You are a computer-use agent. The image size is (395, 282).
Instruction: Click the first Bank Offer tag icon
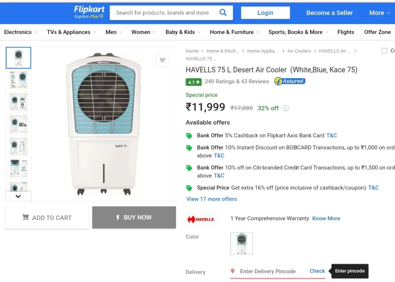point(189,136)
